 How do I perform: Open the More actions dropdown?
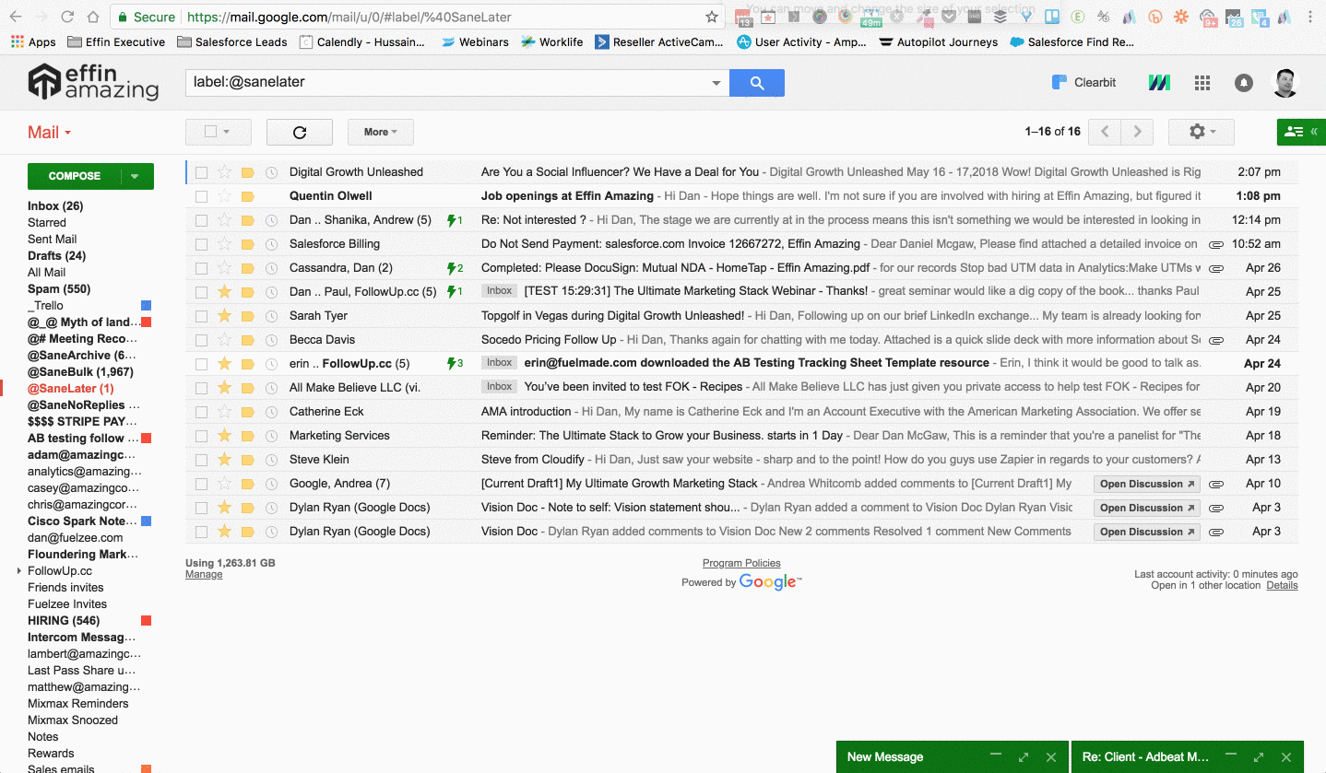tap(380, 132)
